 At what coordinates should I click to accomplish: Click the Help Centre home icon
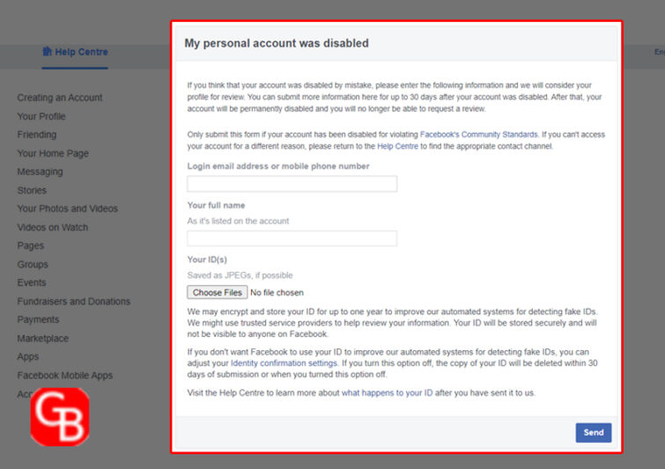click(47, 52)
